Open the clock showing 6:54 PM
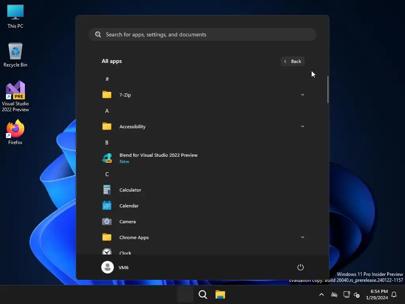Image resolution: width=405 pixels, height=304 pixels. click(x=377, y=294)
